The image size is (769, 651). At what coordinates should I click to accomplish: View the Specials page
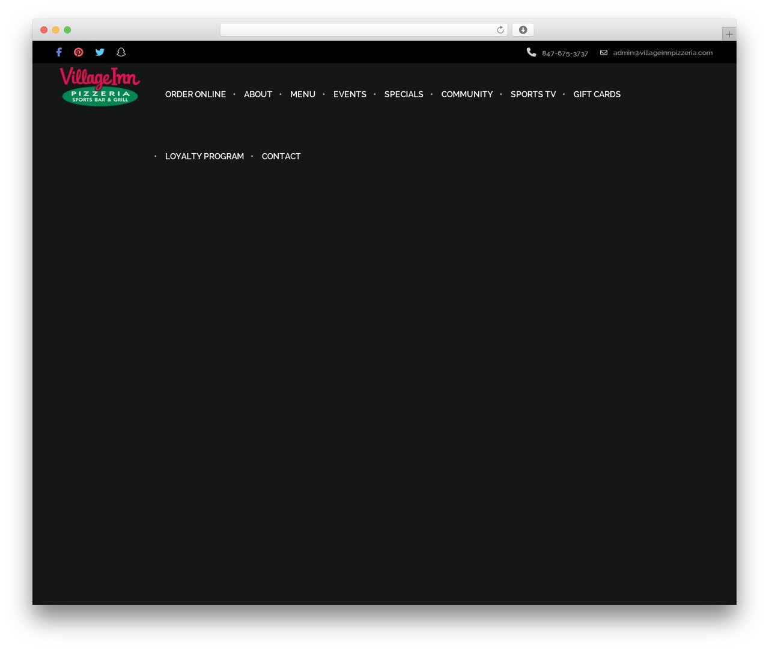[x=404, y=94]
